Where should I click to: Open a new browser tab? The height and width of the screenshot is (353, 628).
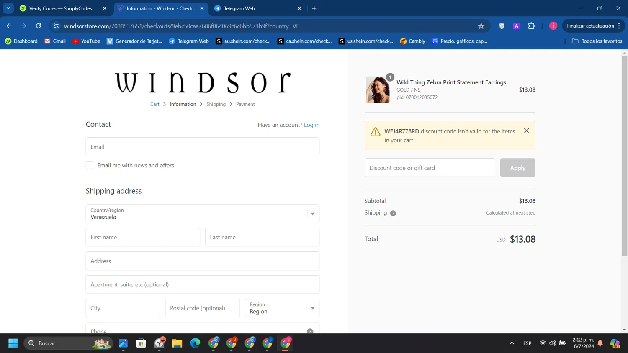(314, 8)
